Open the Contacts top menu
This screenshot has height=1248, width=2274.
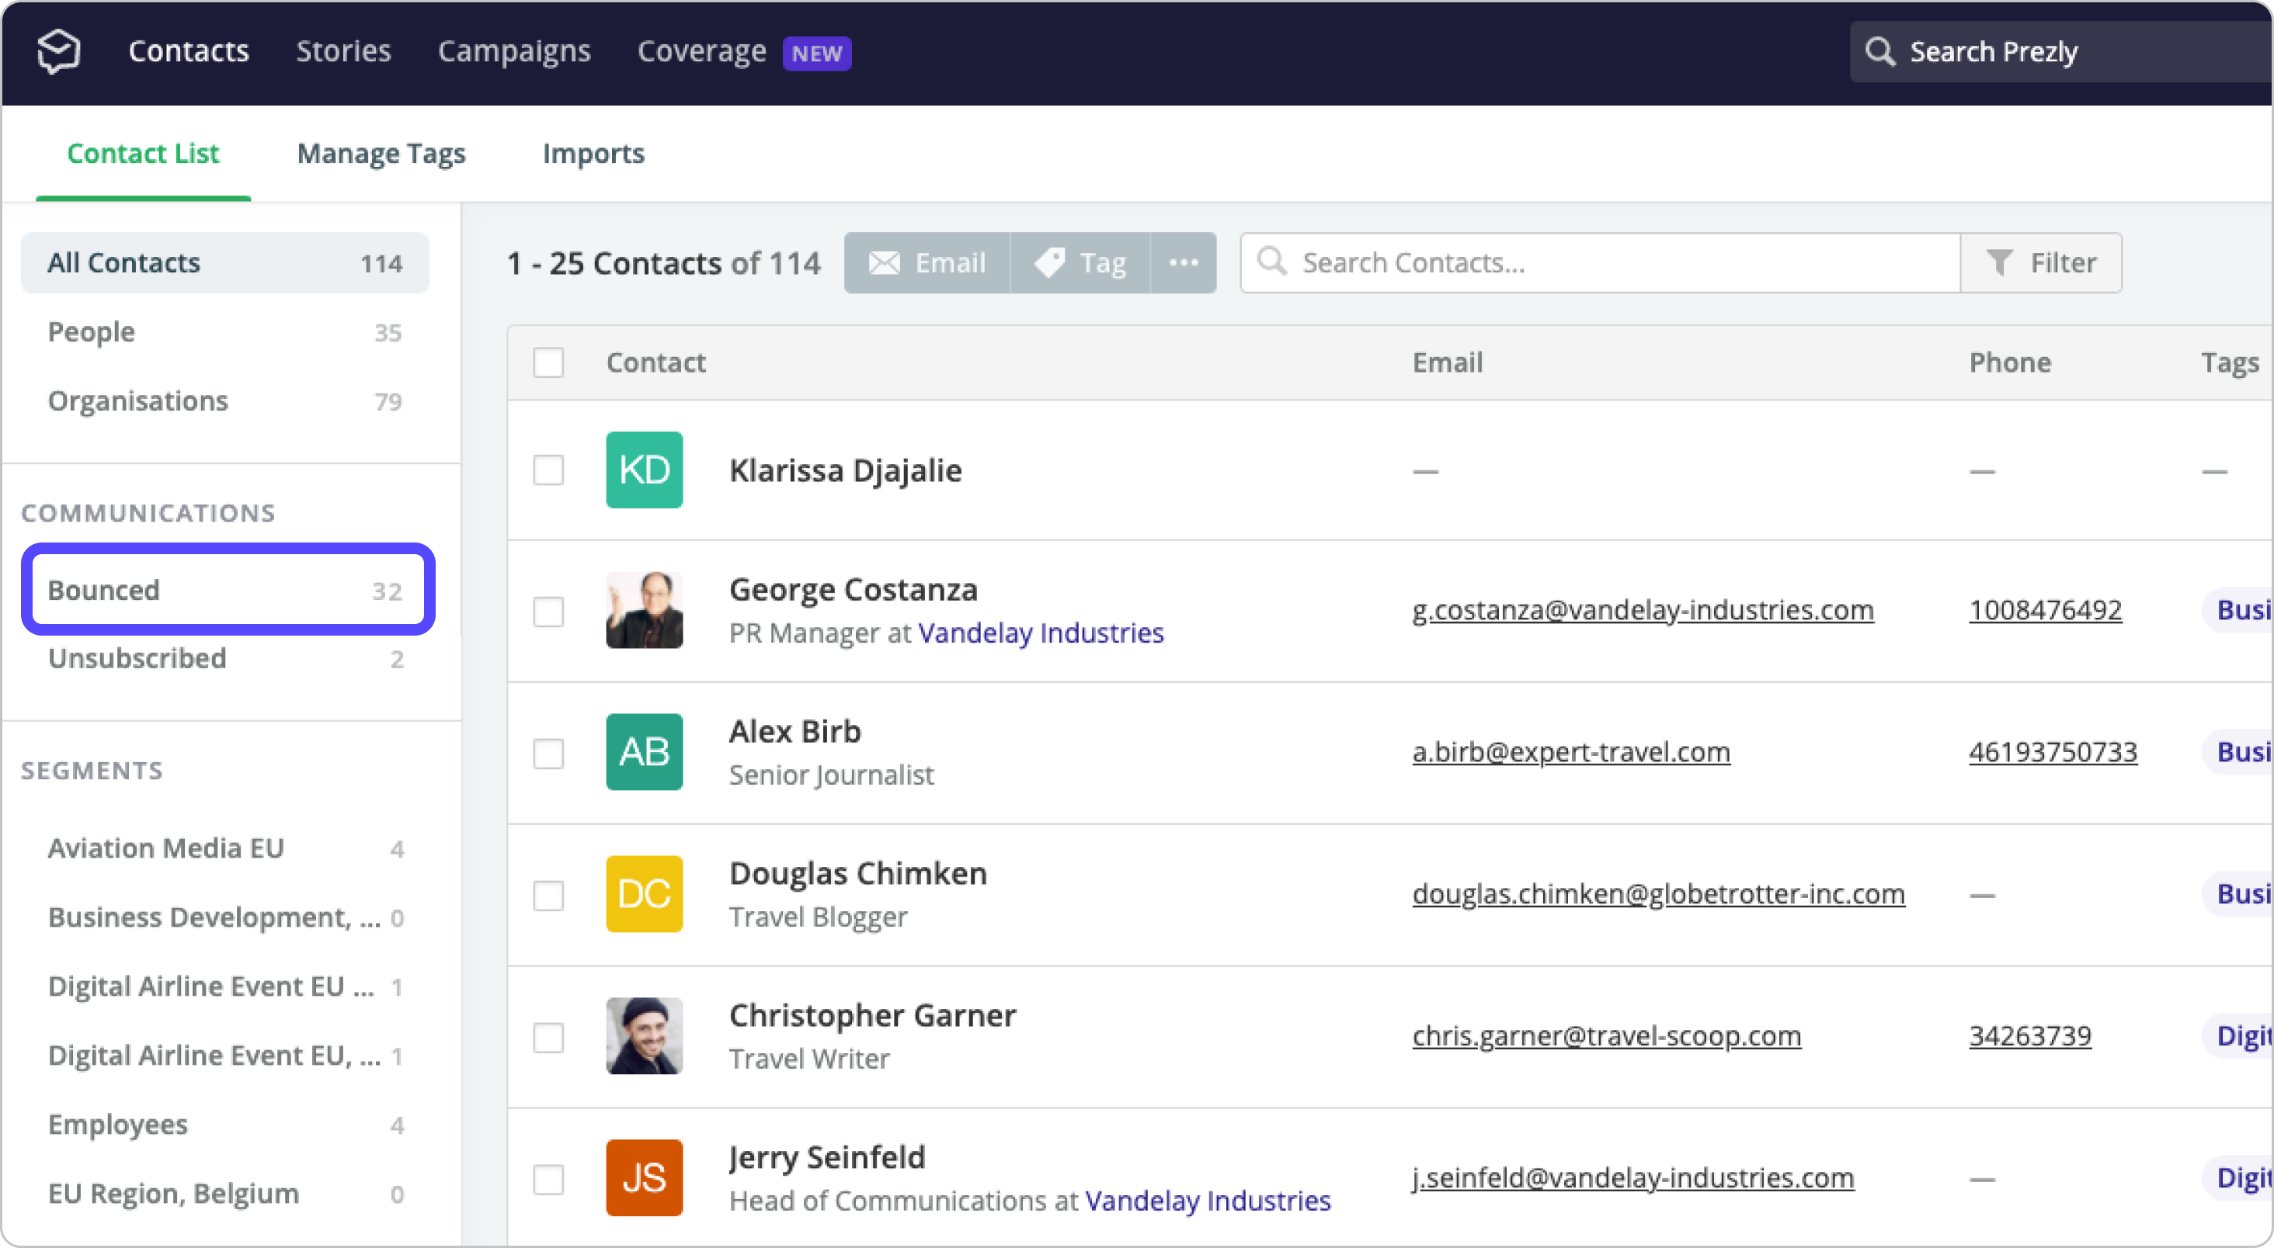189,51
